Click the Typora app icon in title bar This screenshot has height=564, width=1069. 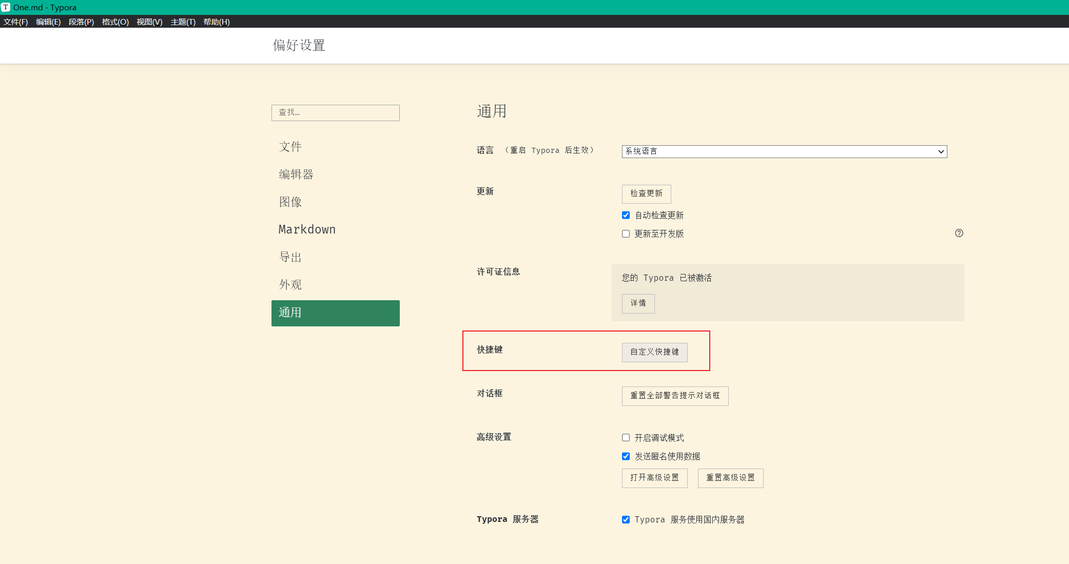coord(6,7)
